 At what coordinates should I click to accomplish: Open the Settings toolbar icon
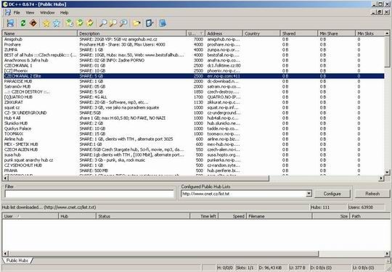tap(150, 23)
